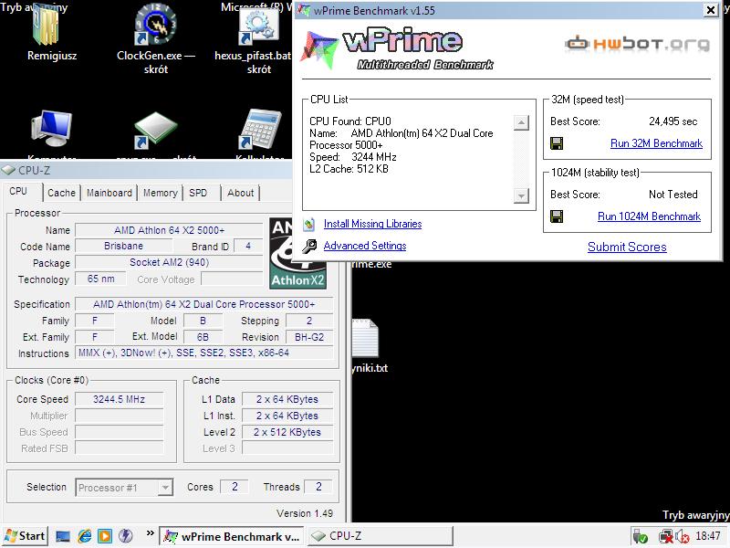Screen dimensions: 730x548
Task: Switch to the Memory tab
Action: (161, 193)
